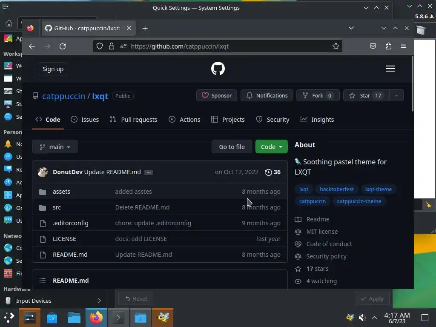Open README outline list icon
The image size is (436, 327).
point(43,281)
